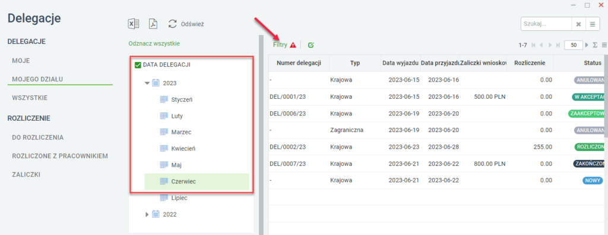Sort by Typ column header

[355, 63]
